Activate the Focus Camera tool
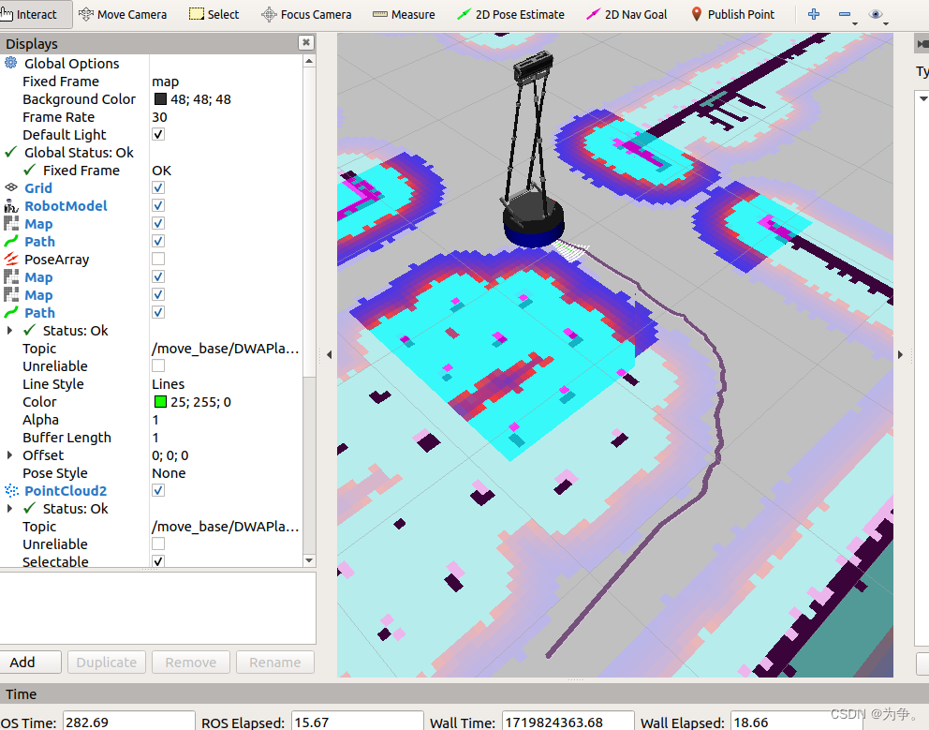 pyautogui.click(x=306, y=14)
